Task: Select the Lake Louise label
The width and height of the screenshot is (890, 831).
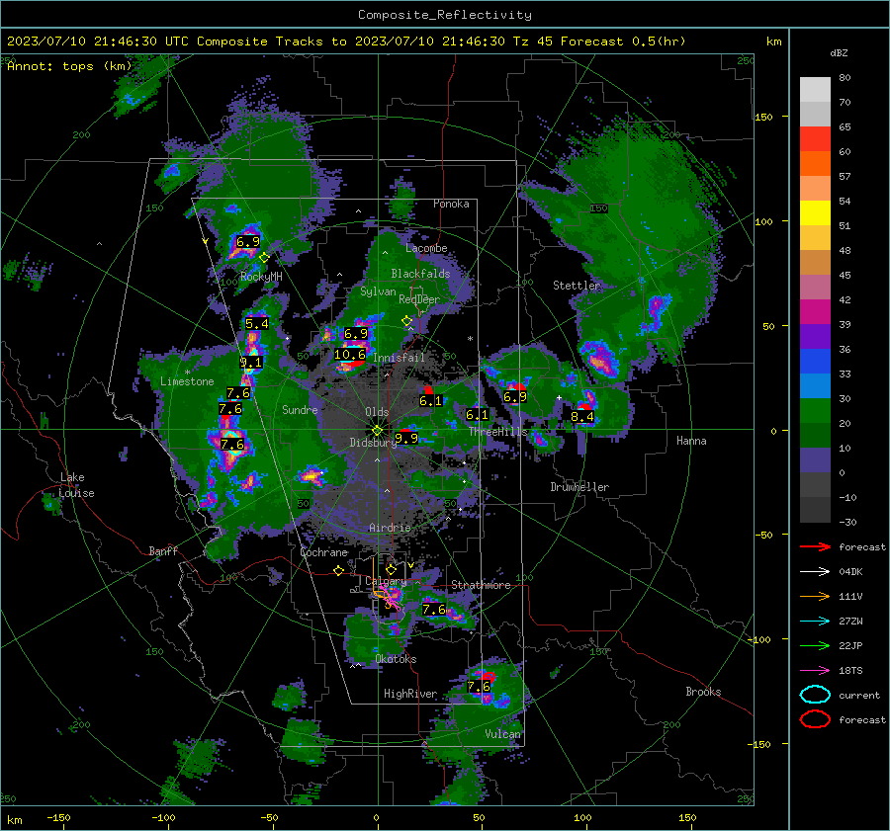Action: 77,485
